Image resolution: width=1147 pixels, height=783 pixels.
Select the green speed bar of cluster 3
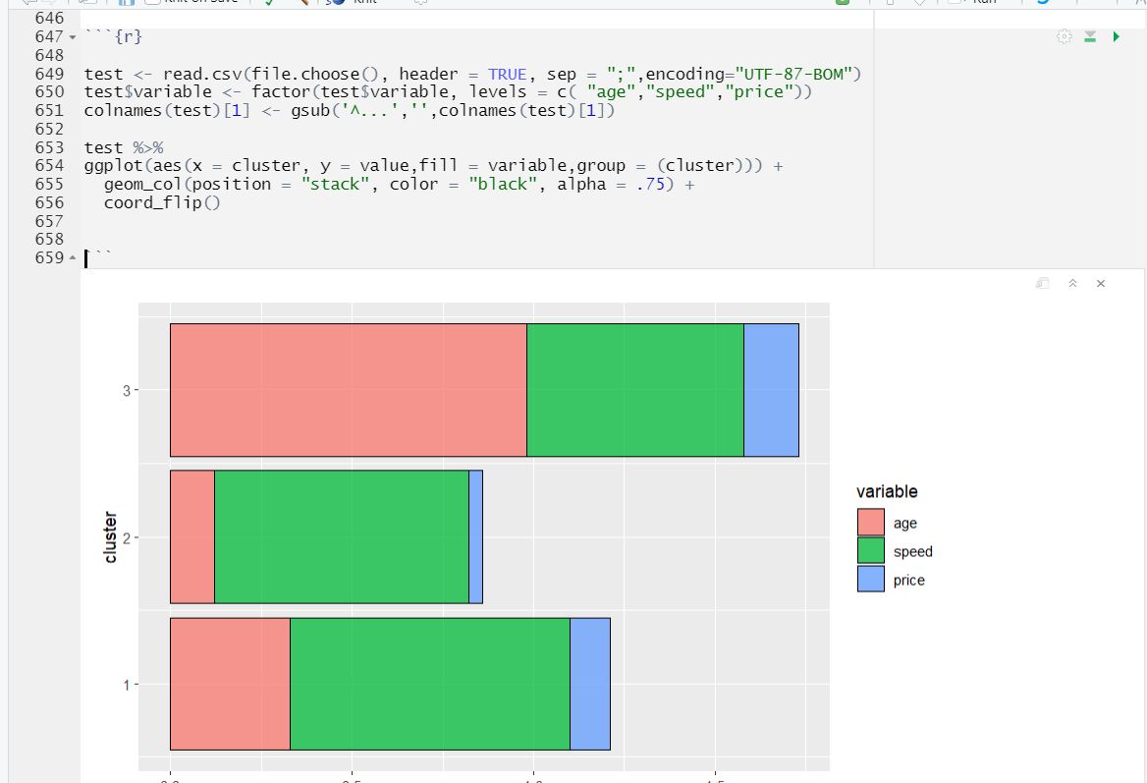[635, 390]
